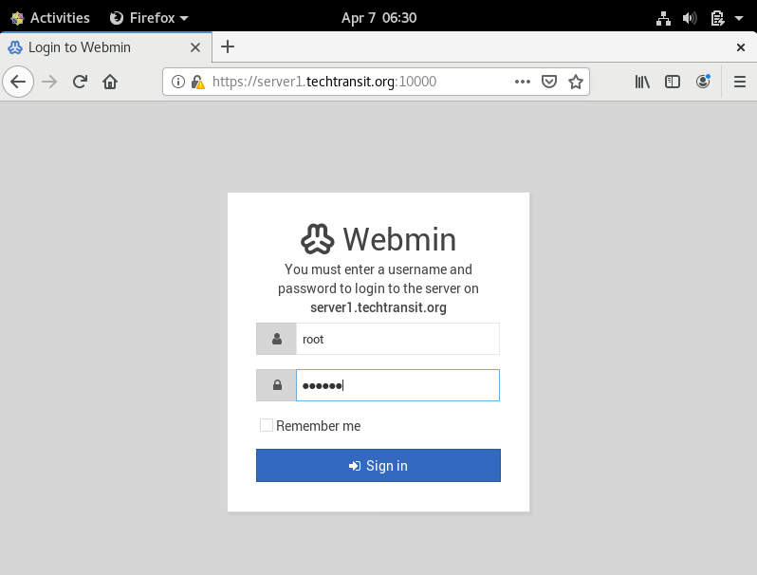Reload the current page
The image size is (757, 575).
pos(80,82)
